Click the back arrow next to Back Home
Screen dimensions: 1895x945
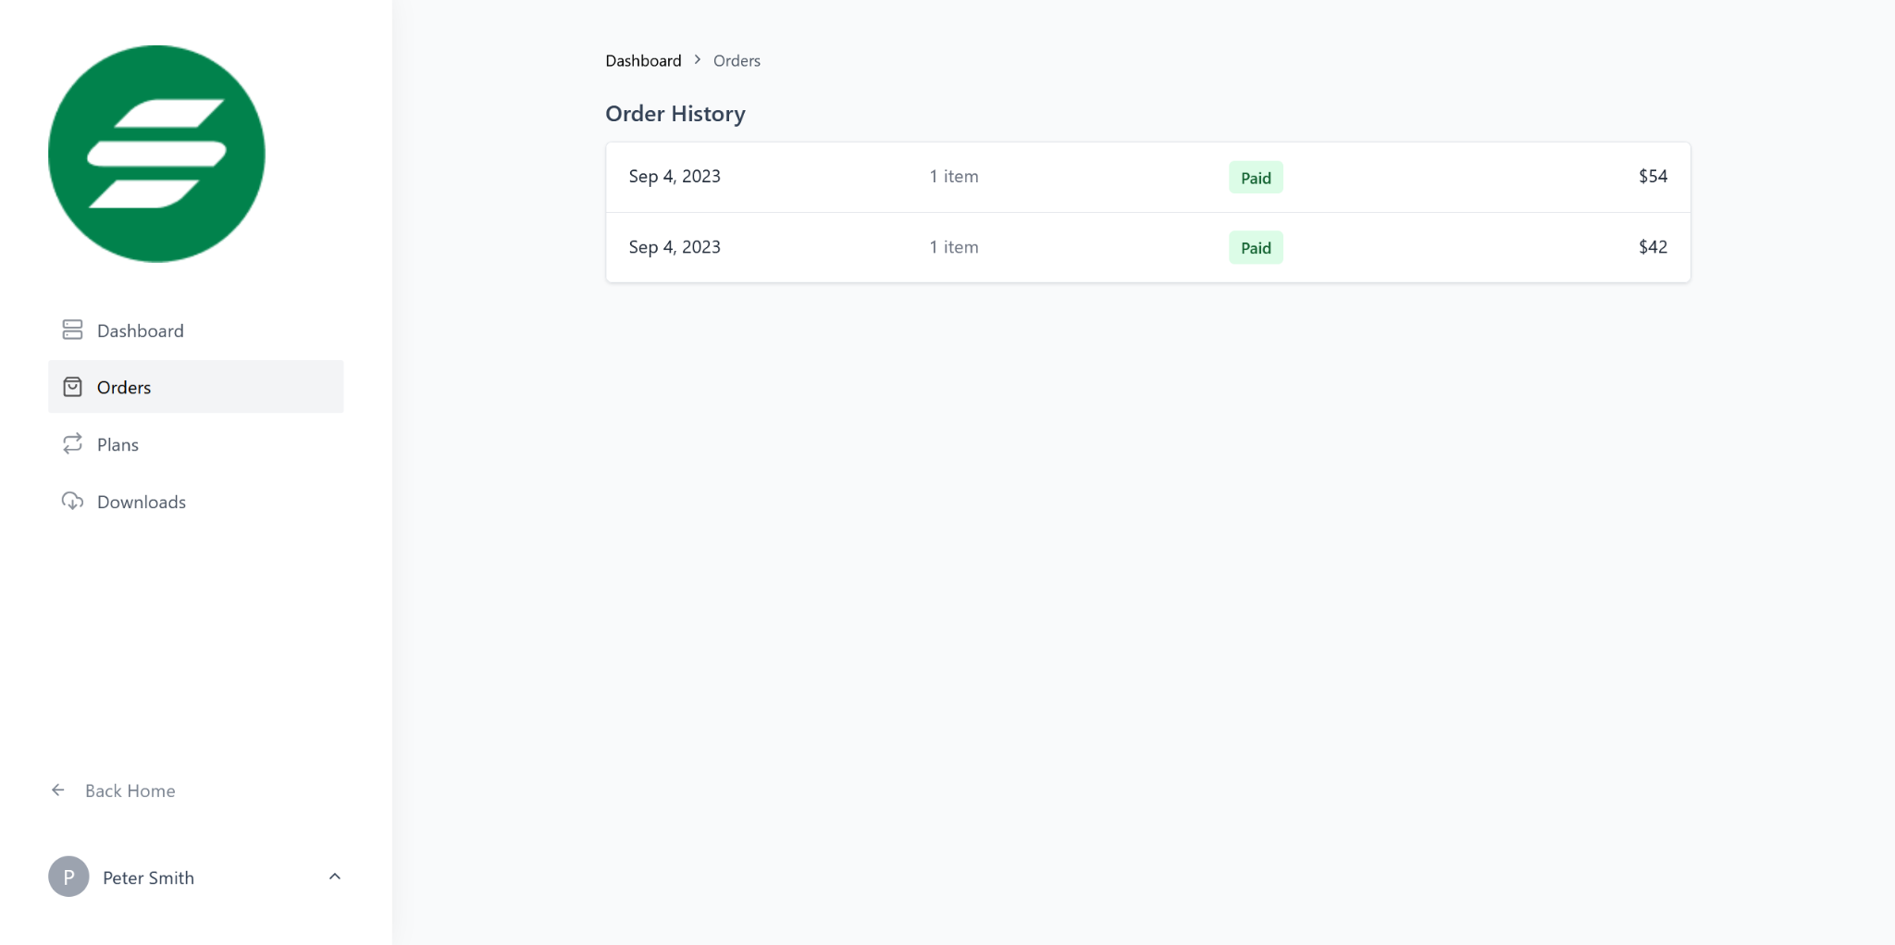point(58,790)
